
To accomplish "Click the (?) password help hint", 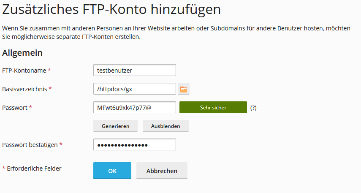I will [253, 108].
